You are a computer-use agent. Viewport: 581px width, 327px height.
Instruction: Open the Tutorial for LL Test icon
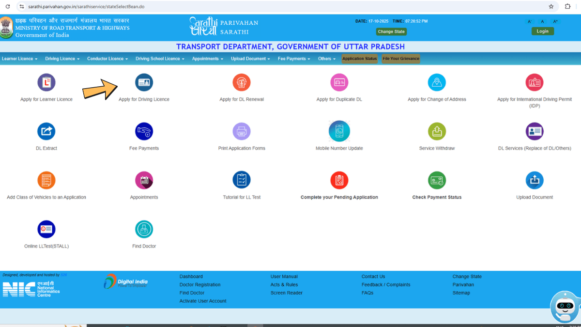[x=242, y=180]
